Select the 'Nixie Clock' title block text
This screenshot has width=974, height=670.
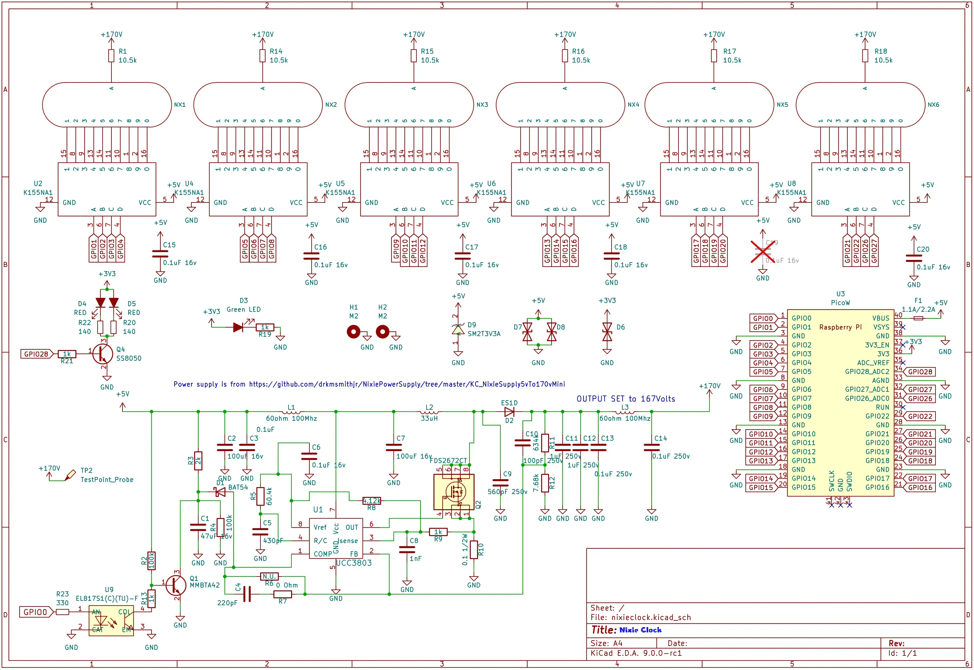[x=640, y=630]
